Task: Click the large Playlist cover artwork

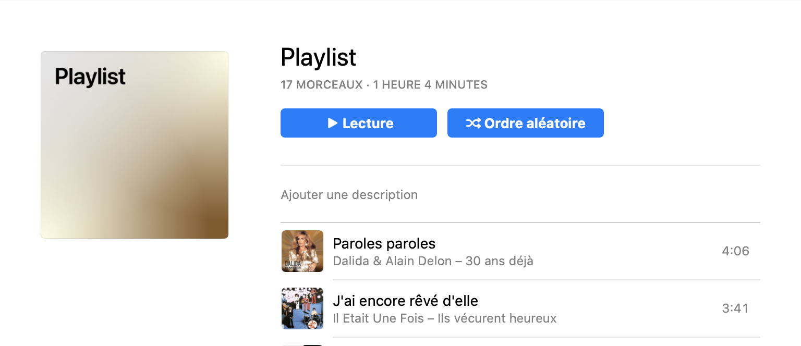Action: click(x=135, y=156)
